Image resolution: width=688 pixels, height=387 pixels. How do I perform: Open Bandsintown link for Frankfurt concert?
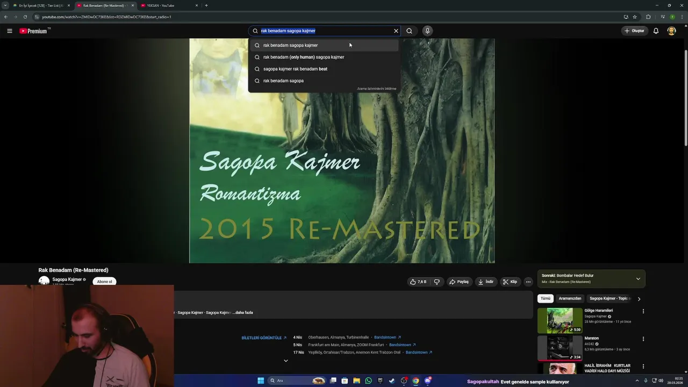tap(403, 345)
